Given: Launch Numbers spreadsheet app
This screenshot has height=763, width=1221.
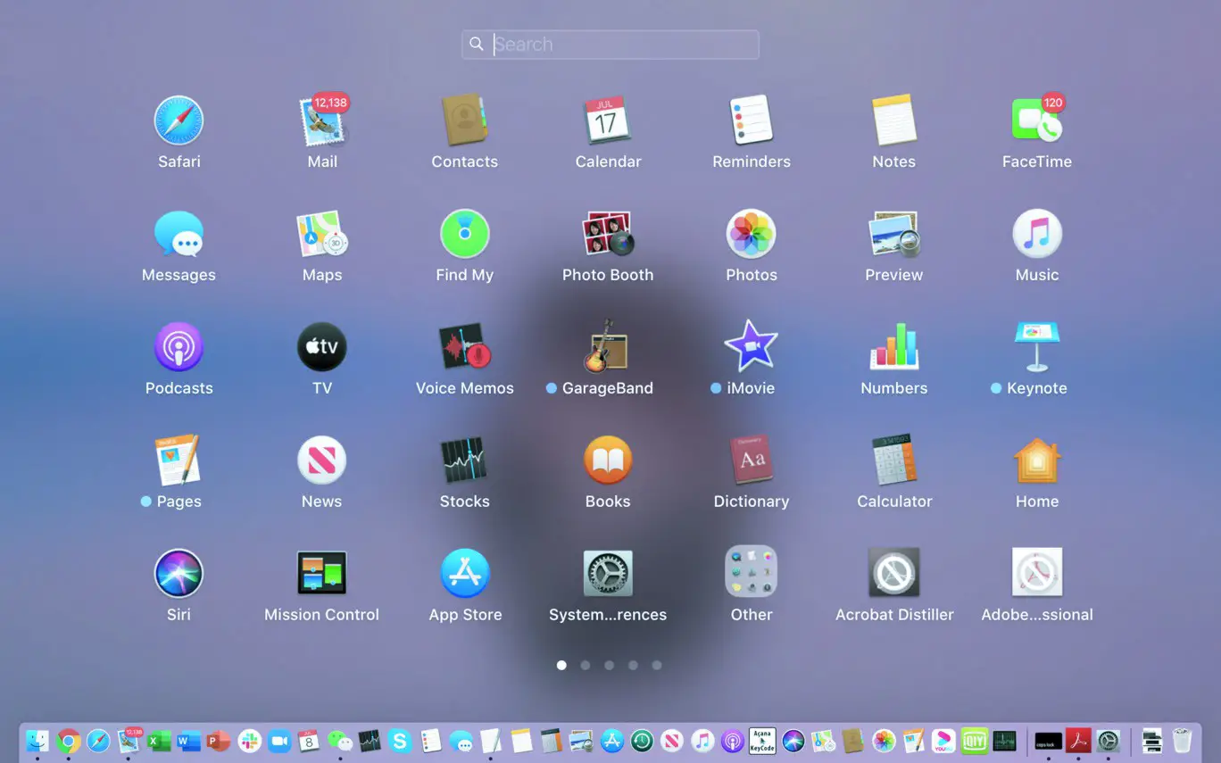Looking at the screenshot, I should tap(894, 347).
